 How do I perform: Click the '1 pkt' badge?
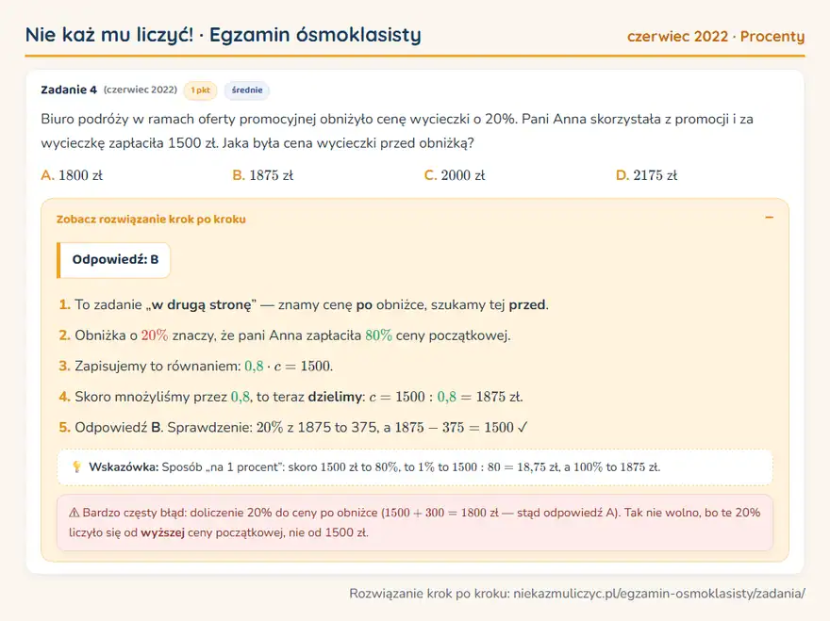[x=200, y=90]
